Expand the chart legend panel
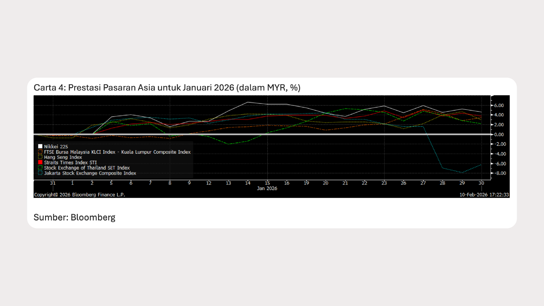 click(x=113, y=160)
